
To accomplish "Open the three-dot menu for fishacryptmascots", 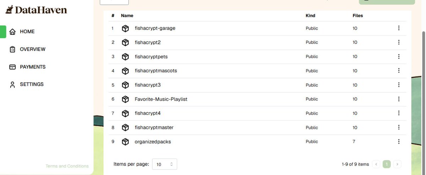I will point(399,71).
